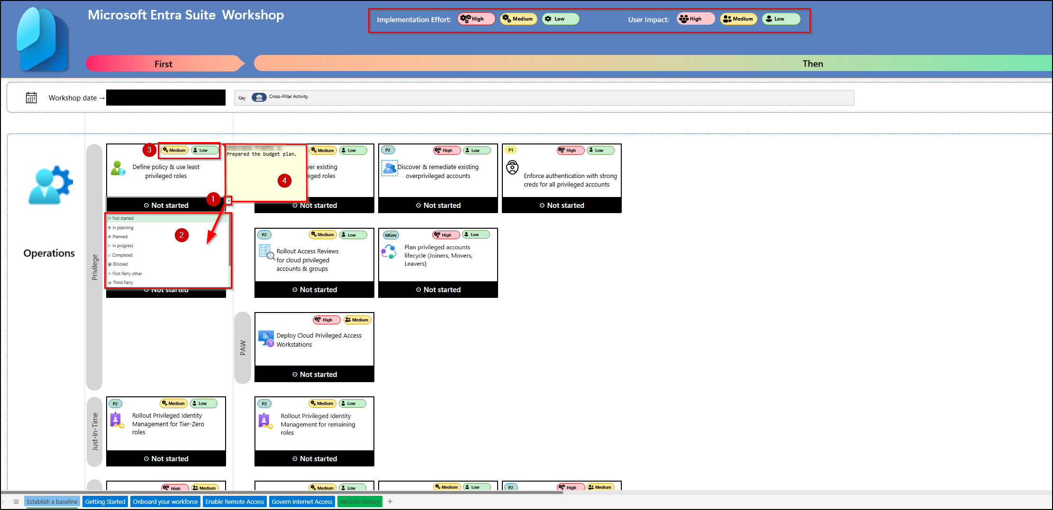Click the Microsoft Entra logo icon
This screenshot has height=510, width=1053.
click(43, 39)
